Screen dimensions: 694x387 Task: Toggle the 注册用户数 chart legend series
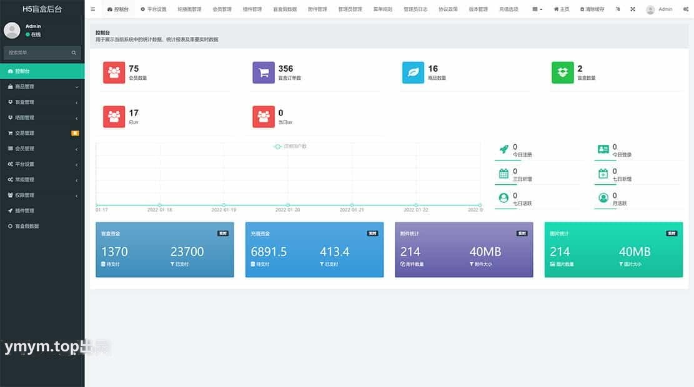pos(290,147)
